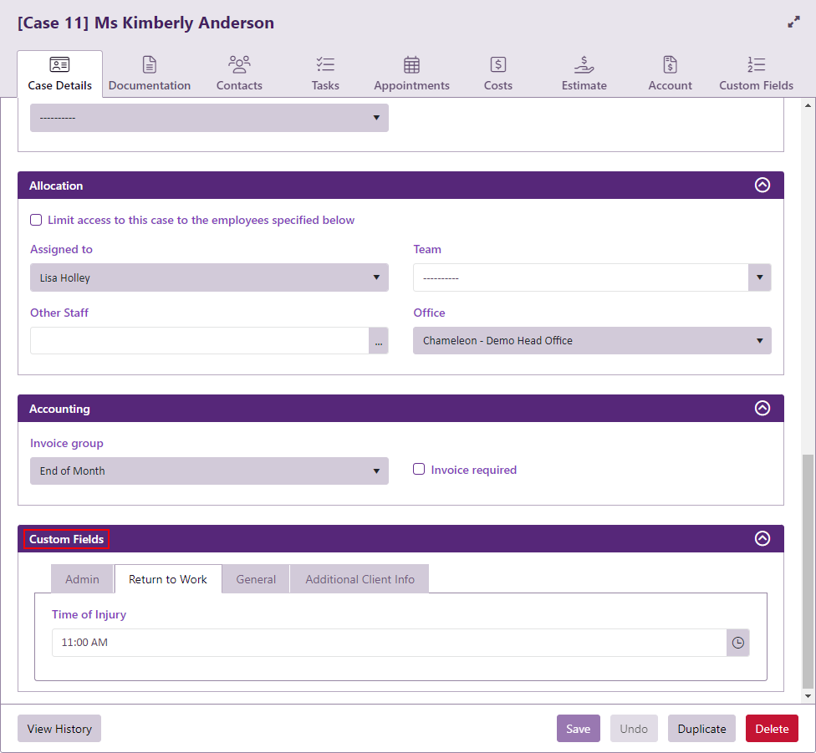This screenshot has width=816, height=753.
Task: Switch to the Tasks checklist icon
Action: tap(325, 65)
